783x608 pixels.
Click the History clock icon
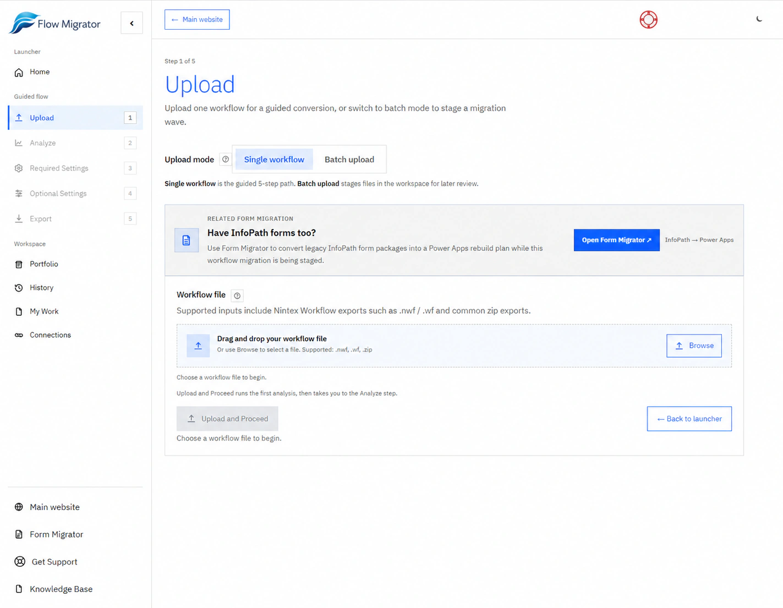tap(19, 288)
